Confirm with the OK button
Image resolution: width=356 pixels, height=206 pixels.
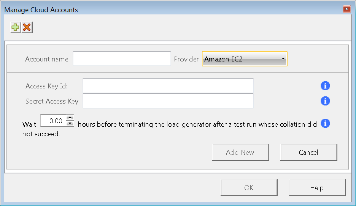coord(249,188)
